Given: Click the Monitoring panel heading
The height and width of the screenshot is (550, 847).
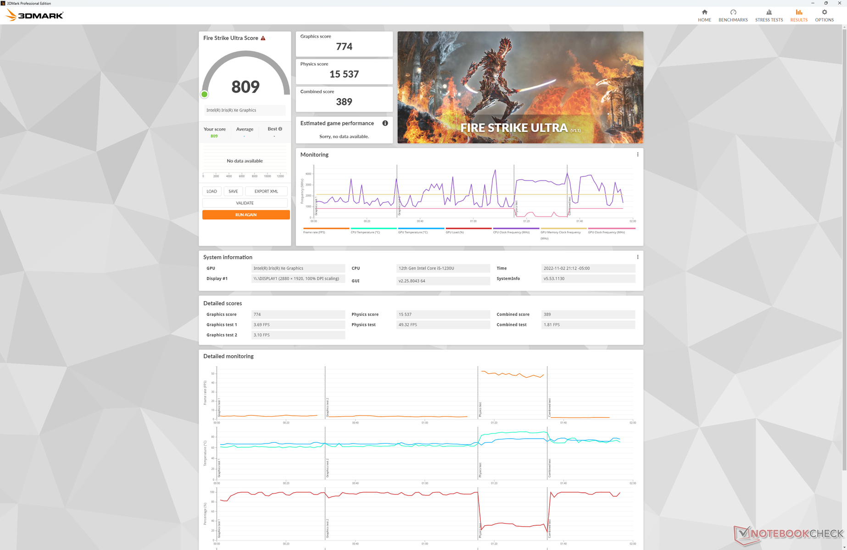Looking at the screenshot, I should [x=314, y=154].
